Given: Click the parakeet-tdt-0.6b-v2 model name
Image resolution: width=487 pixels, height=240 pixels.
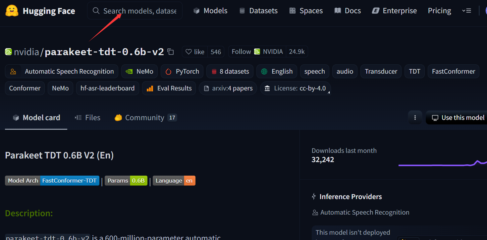Looking at the screenshot, I should click(104, 52).
